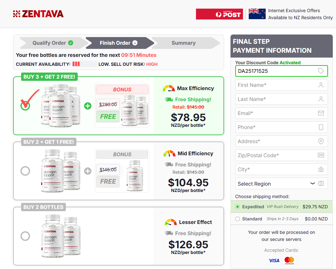Click the Phone input field
336x269 pixels.
point(281,127)
